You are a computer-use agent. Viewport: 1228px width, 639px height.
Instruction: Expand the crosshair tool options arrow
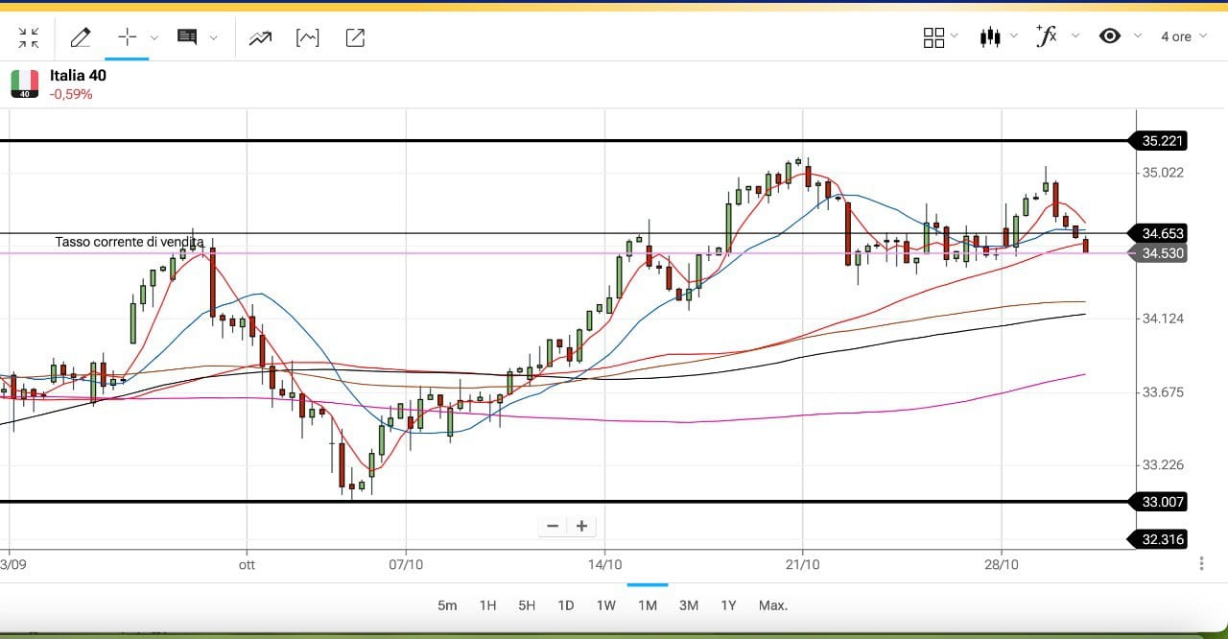(154, 37)
